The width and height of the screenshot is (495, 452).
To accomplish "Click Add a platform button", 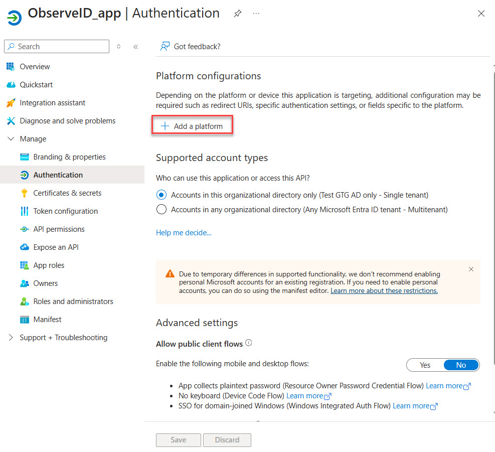I will 192,126.
